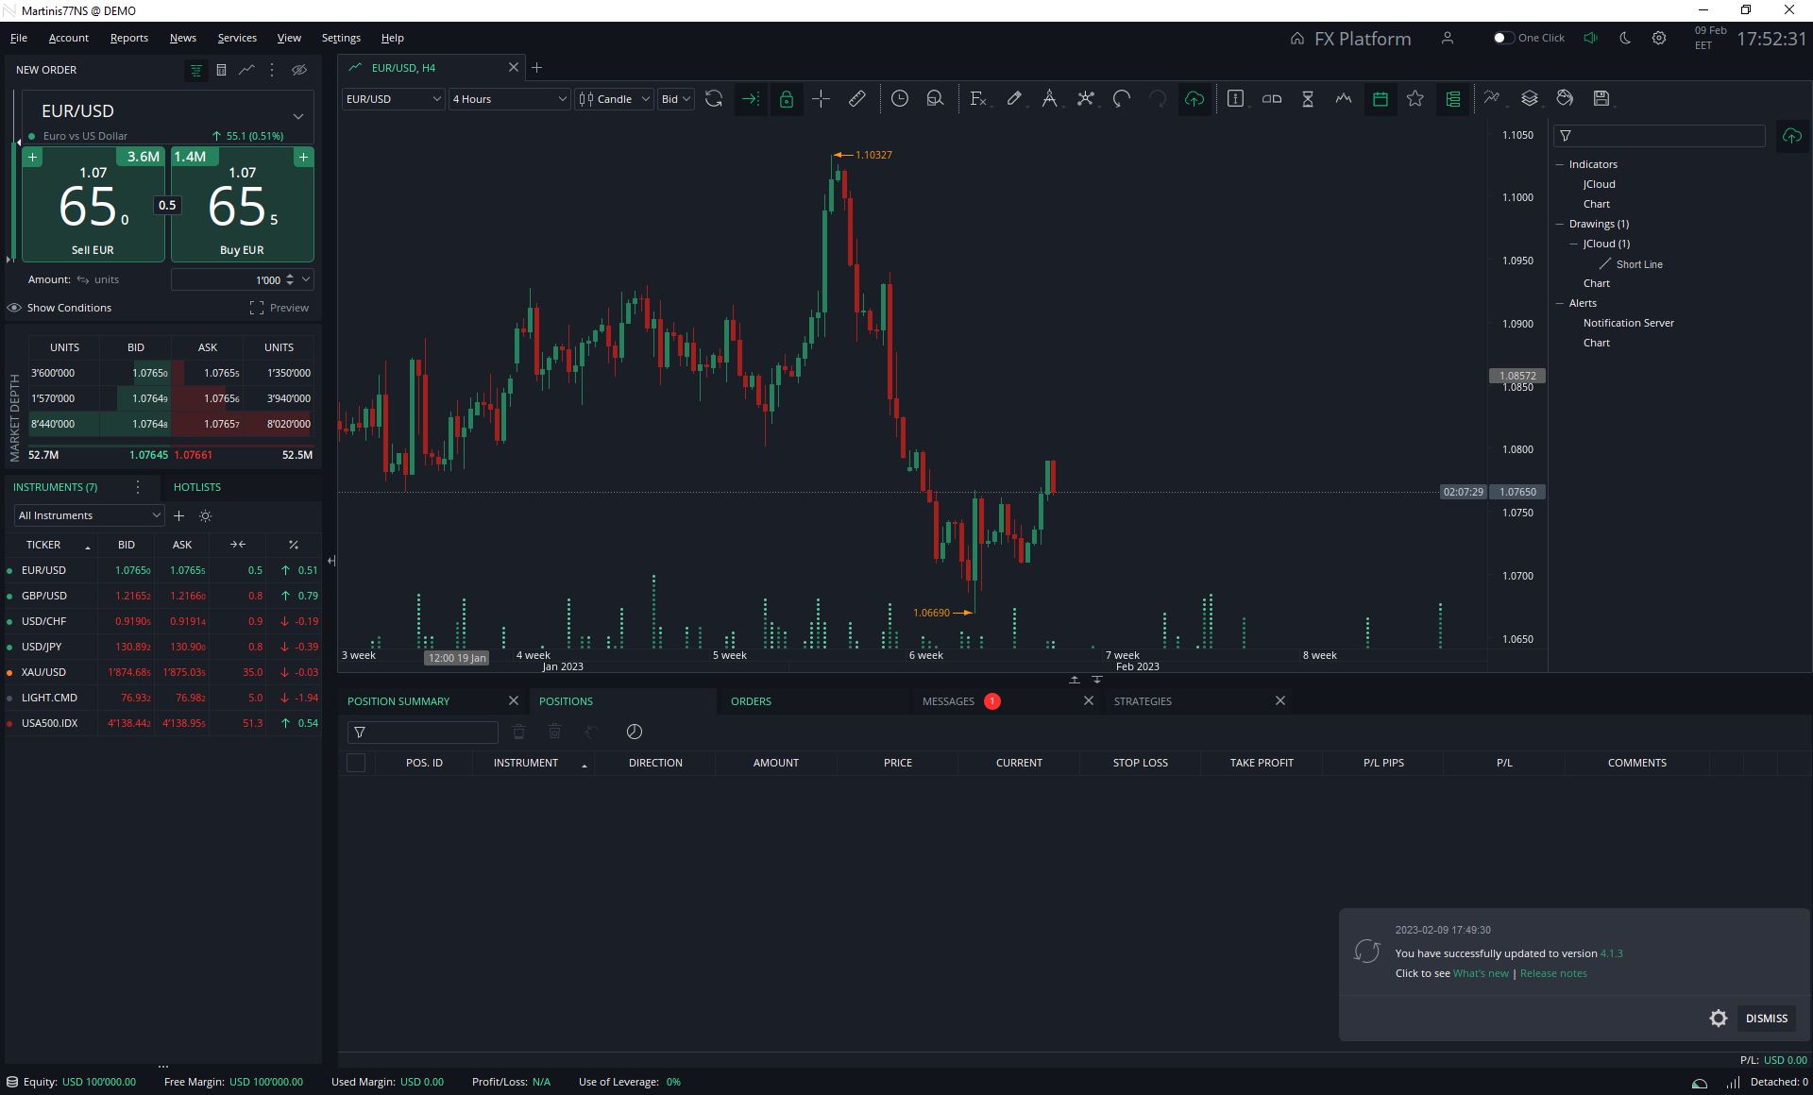The height and width of the screenshot is (1095, 1813).
Task: Click the chart refresh icon
Action: [714, 98]
